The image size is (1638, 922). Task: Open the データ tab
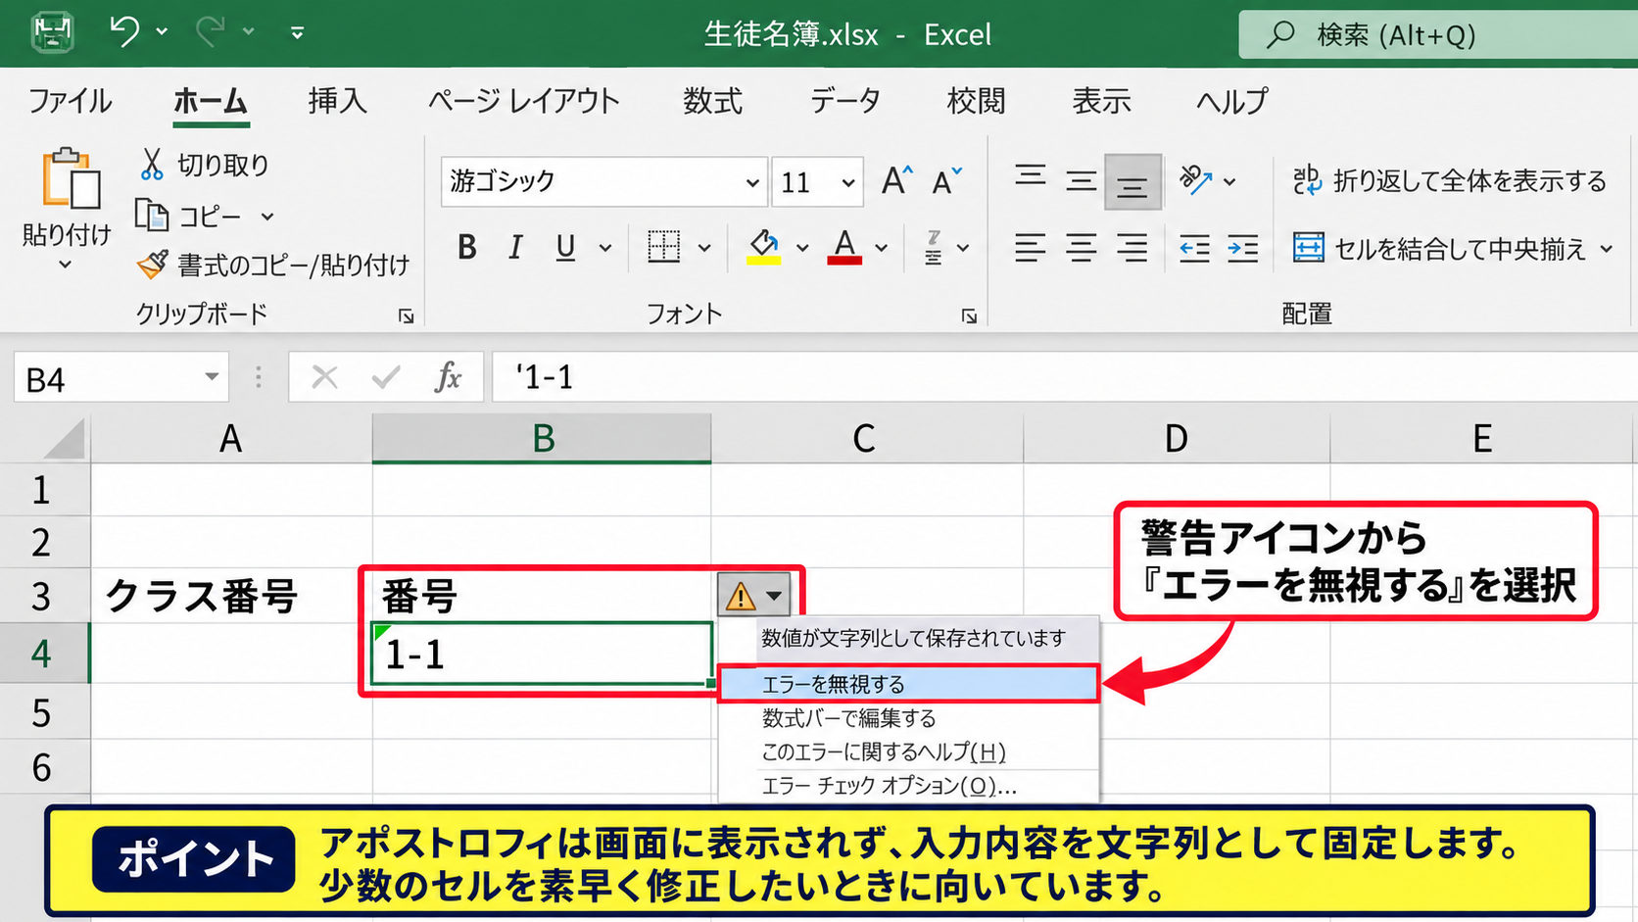[x=844, y=101]
